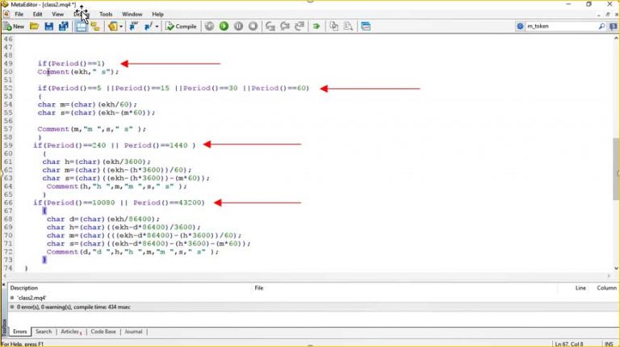Click the Open folder icon in toolbar

tap(35, 27)
